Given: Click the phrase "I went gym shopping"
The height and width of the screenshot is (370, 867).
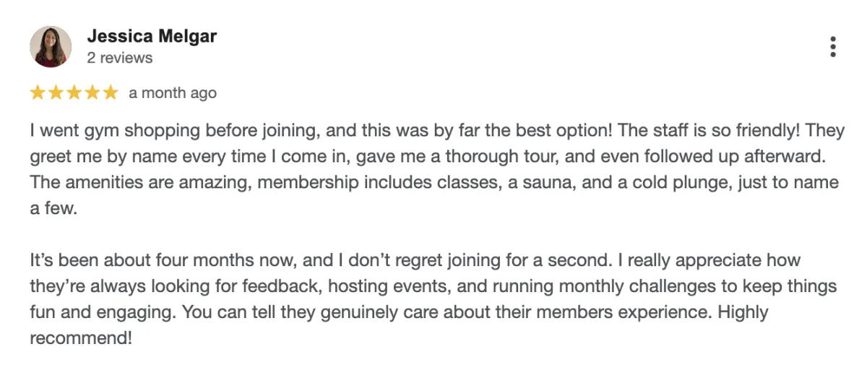Looking at the screenshot, I should coord(102,132).
